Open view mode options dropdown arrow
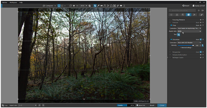This screenshot has width=207, height=108. (65, 6)
